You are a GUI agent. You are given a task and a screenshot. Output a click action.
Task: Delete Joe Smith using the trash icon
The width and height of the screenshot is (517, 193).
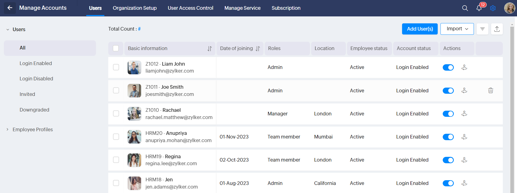[491, 90]
